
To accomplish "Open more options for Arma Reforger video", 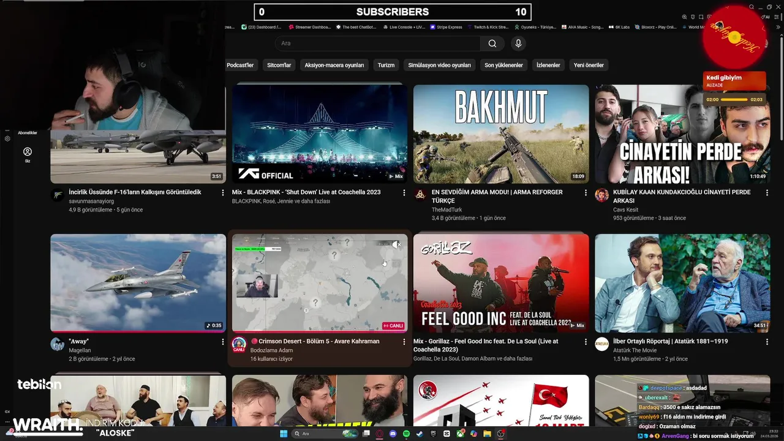I will click(586, 192).
